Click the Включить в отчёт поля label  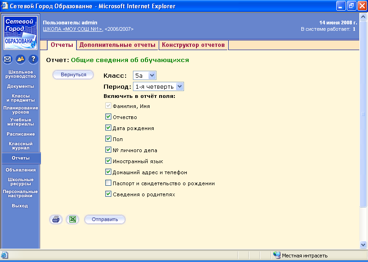coord(139,96)
